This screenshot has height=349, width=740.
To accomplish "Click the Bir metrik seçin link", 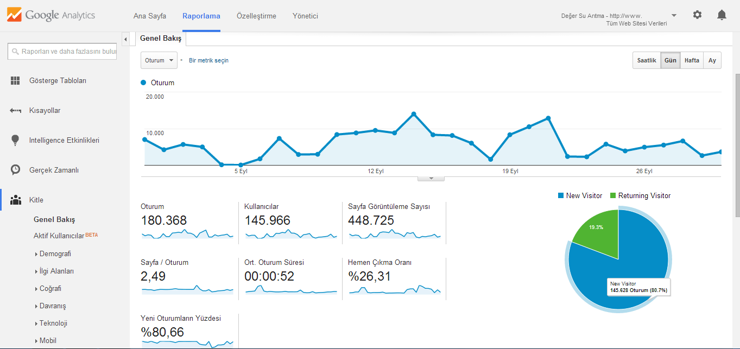I will coord(208,60).
